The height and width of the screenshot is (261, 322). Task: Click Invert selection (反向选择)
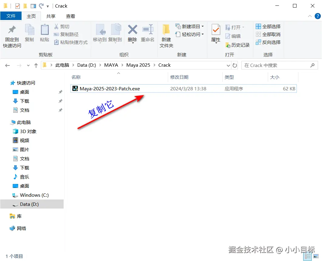pyautogui.click(x=268, y=42)
